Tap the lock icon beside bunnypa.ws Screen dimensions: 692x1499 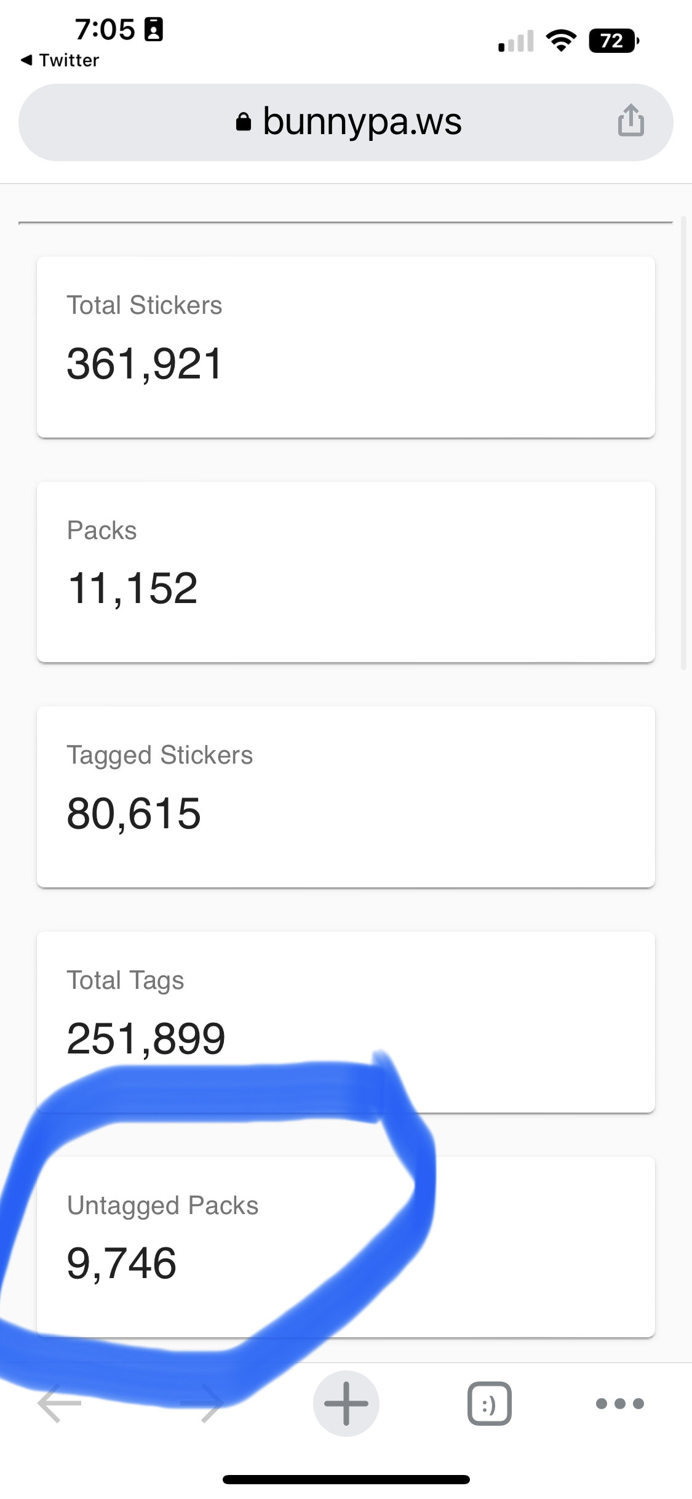[x=244, y=122]
